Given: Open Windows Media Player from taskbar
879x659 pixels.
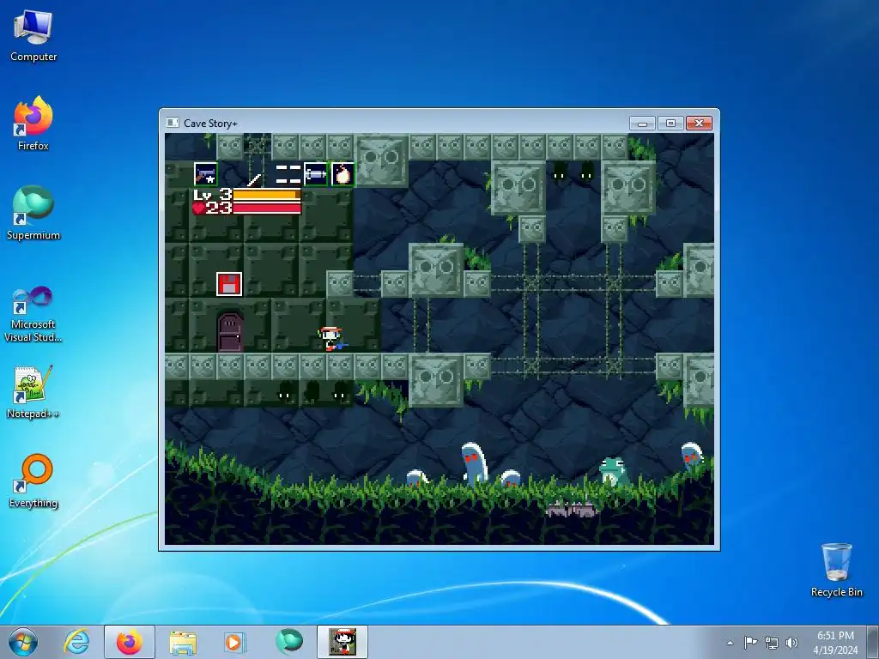Looking at the screenshot, I should coord(233,642).
